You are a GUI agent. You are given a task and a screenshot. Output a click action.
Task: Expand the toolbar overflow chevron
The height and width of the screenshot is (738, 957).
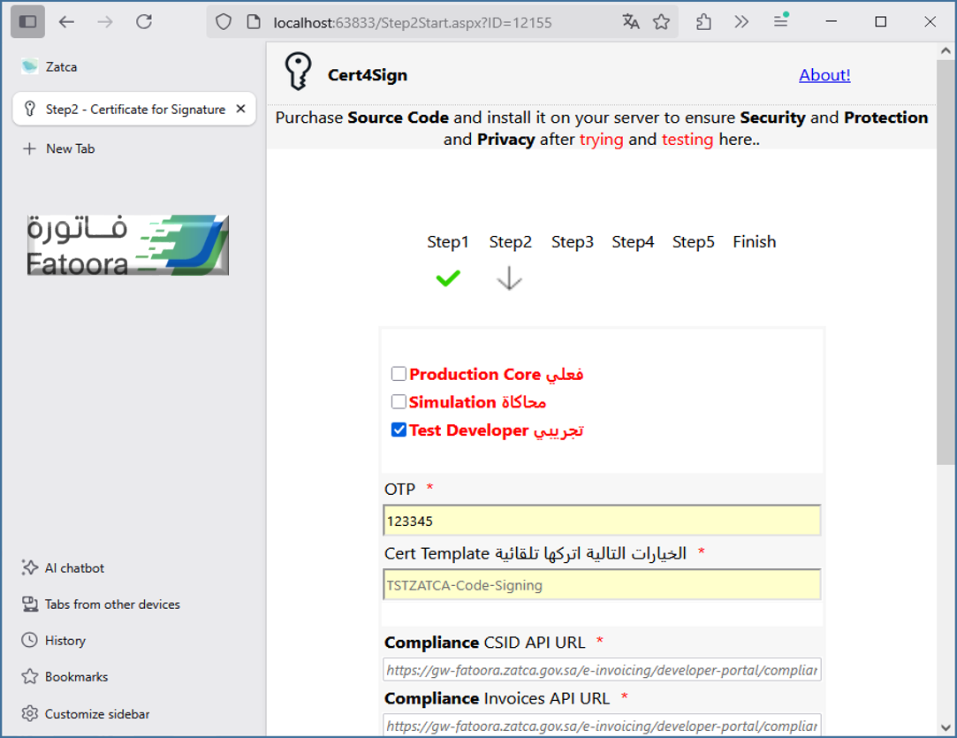coord(741,22)
